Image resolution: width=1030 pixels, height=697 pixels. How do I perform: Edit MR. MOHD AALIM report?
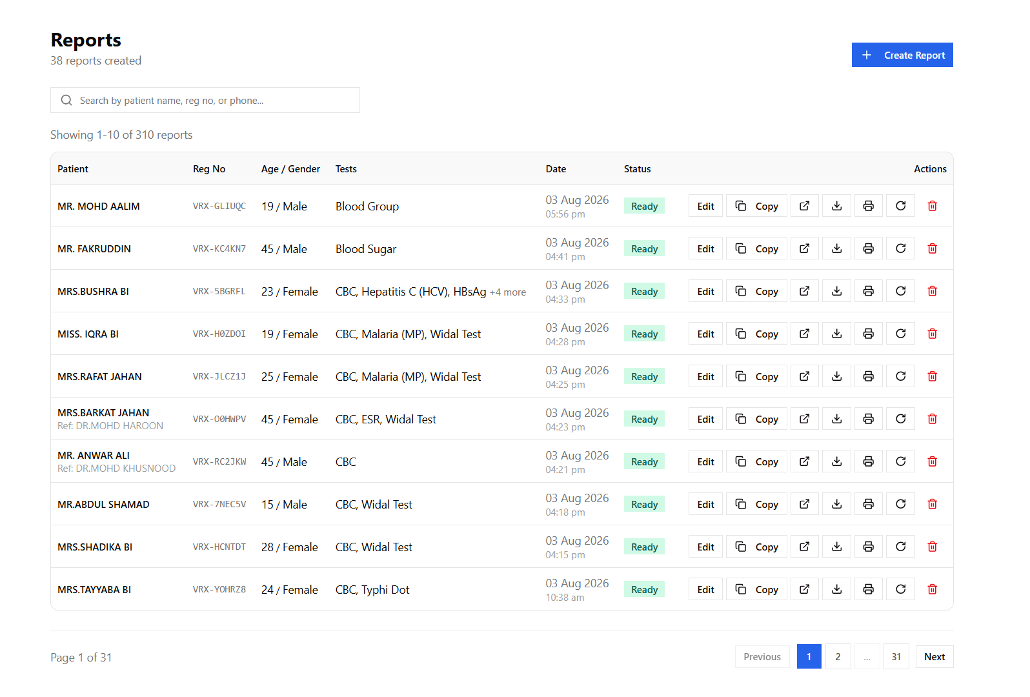(x=705, y=206)
